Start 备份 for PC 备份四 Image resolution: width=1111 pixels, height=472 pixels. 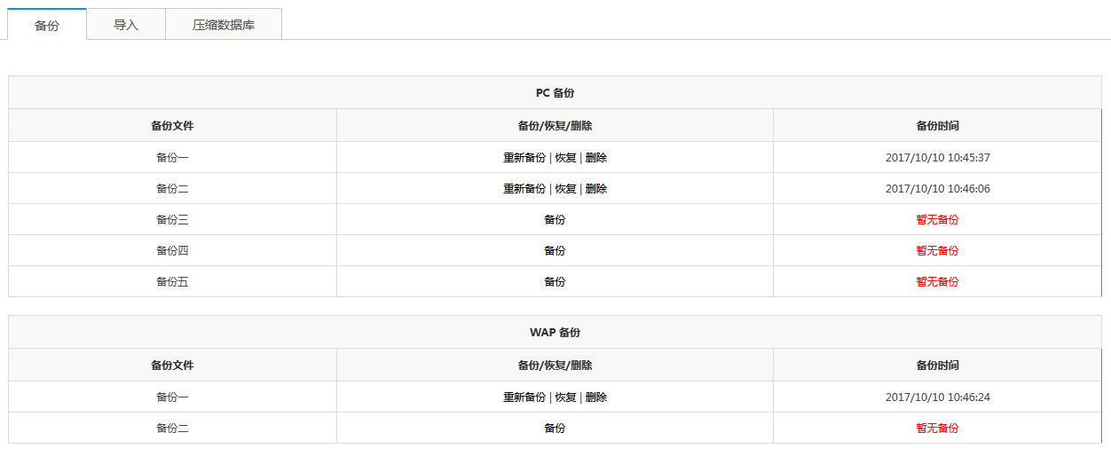pos(555,251)
